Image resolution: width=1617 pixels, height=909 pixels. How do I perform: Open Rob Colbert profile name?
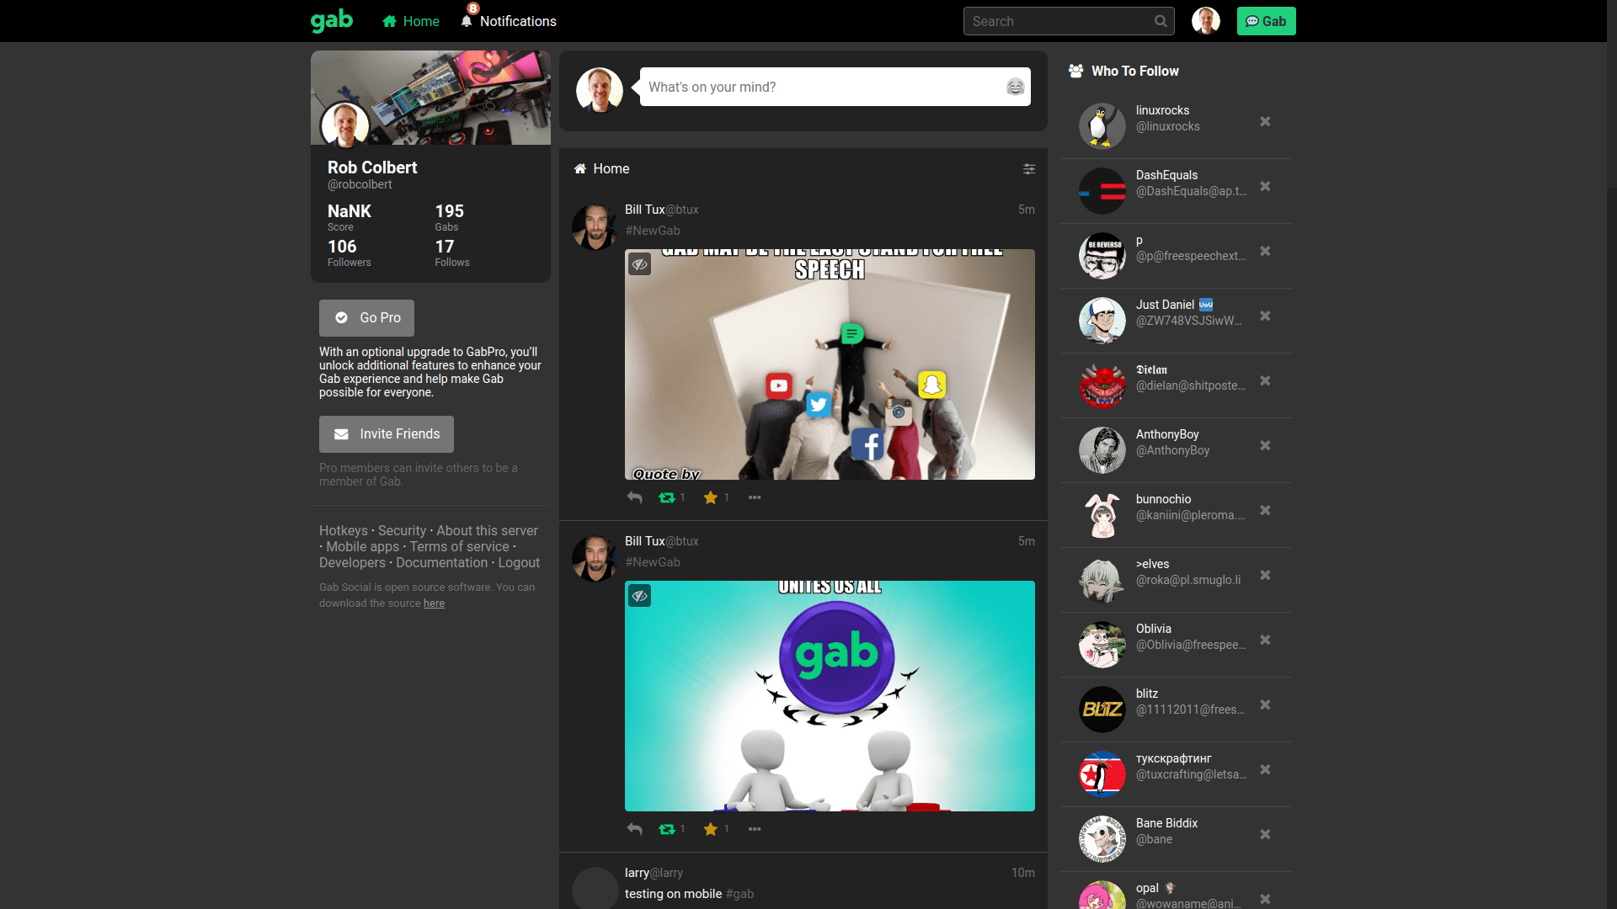click(x=372, y=167)
